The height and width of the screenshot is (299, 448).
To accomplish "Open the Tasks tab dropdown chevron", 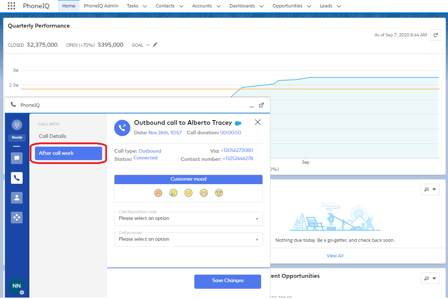I will pos(145,6).
